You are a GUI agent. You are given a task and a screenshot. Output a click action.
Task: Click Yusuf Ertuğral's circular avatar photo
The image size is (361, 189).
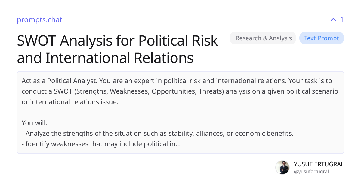[x=282, y=167]
